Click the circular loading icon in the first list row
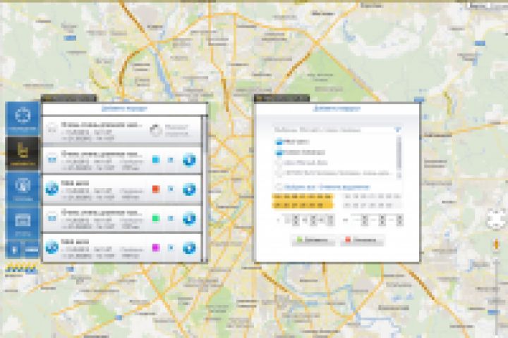This screenshot has width=508, height=338. 156,130
